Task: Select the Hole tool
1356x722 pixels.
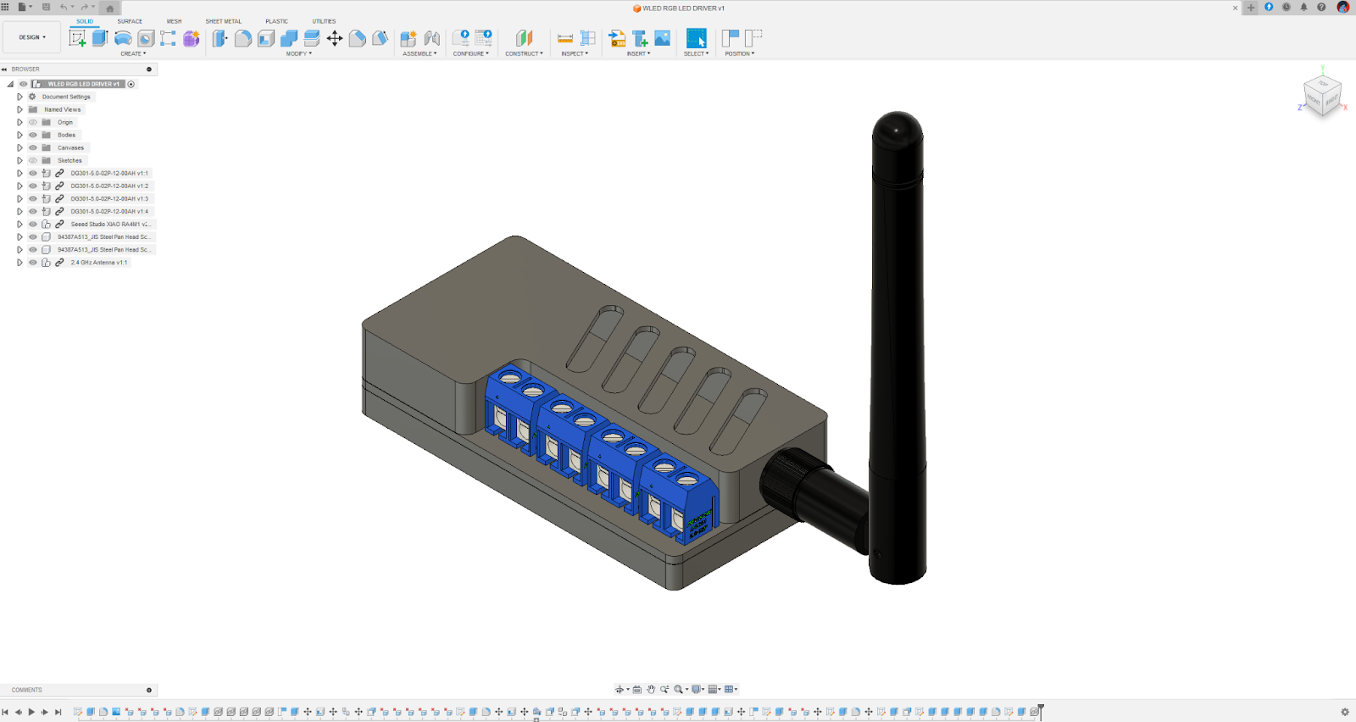Action: 146,38
